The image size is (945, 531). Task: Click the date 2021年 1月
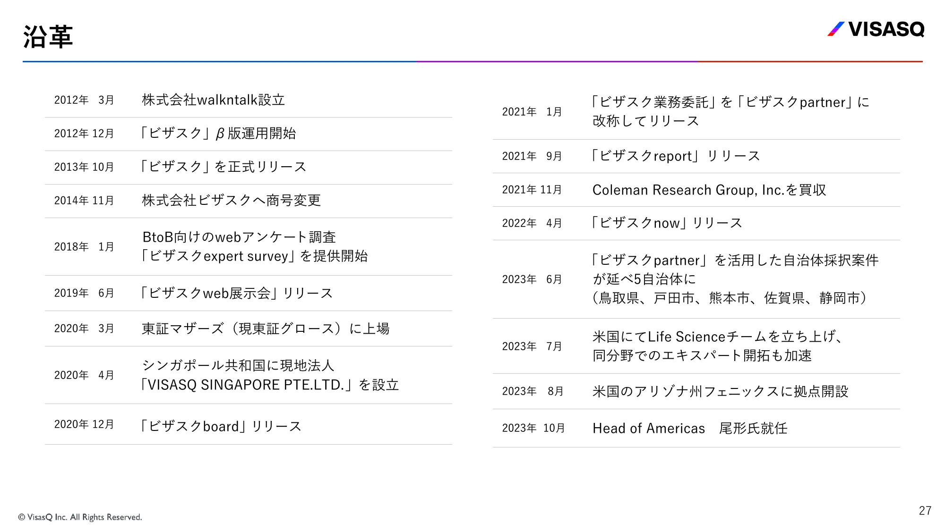(x=532, y=112)
